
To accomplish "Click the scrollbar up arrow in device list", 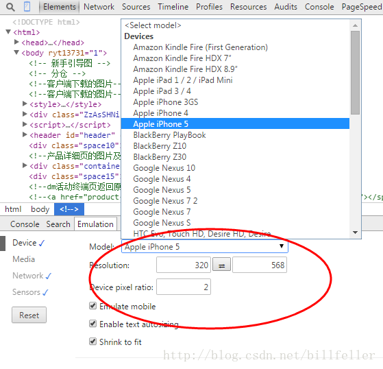I will (x=355, y=25).
